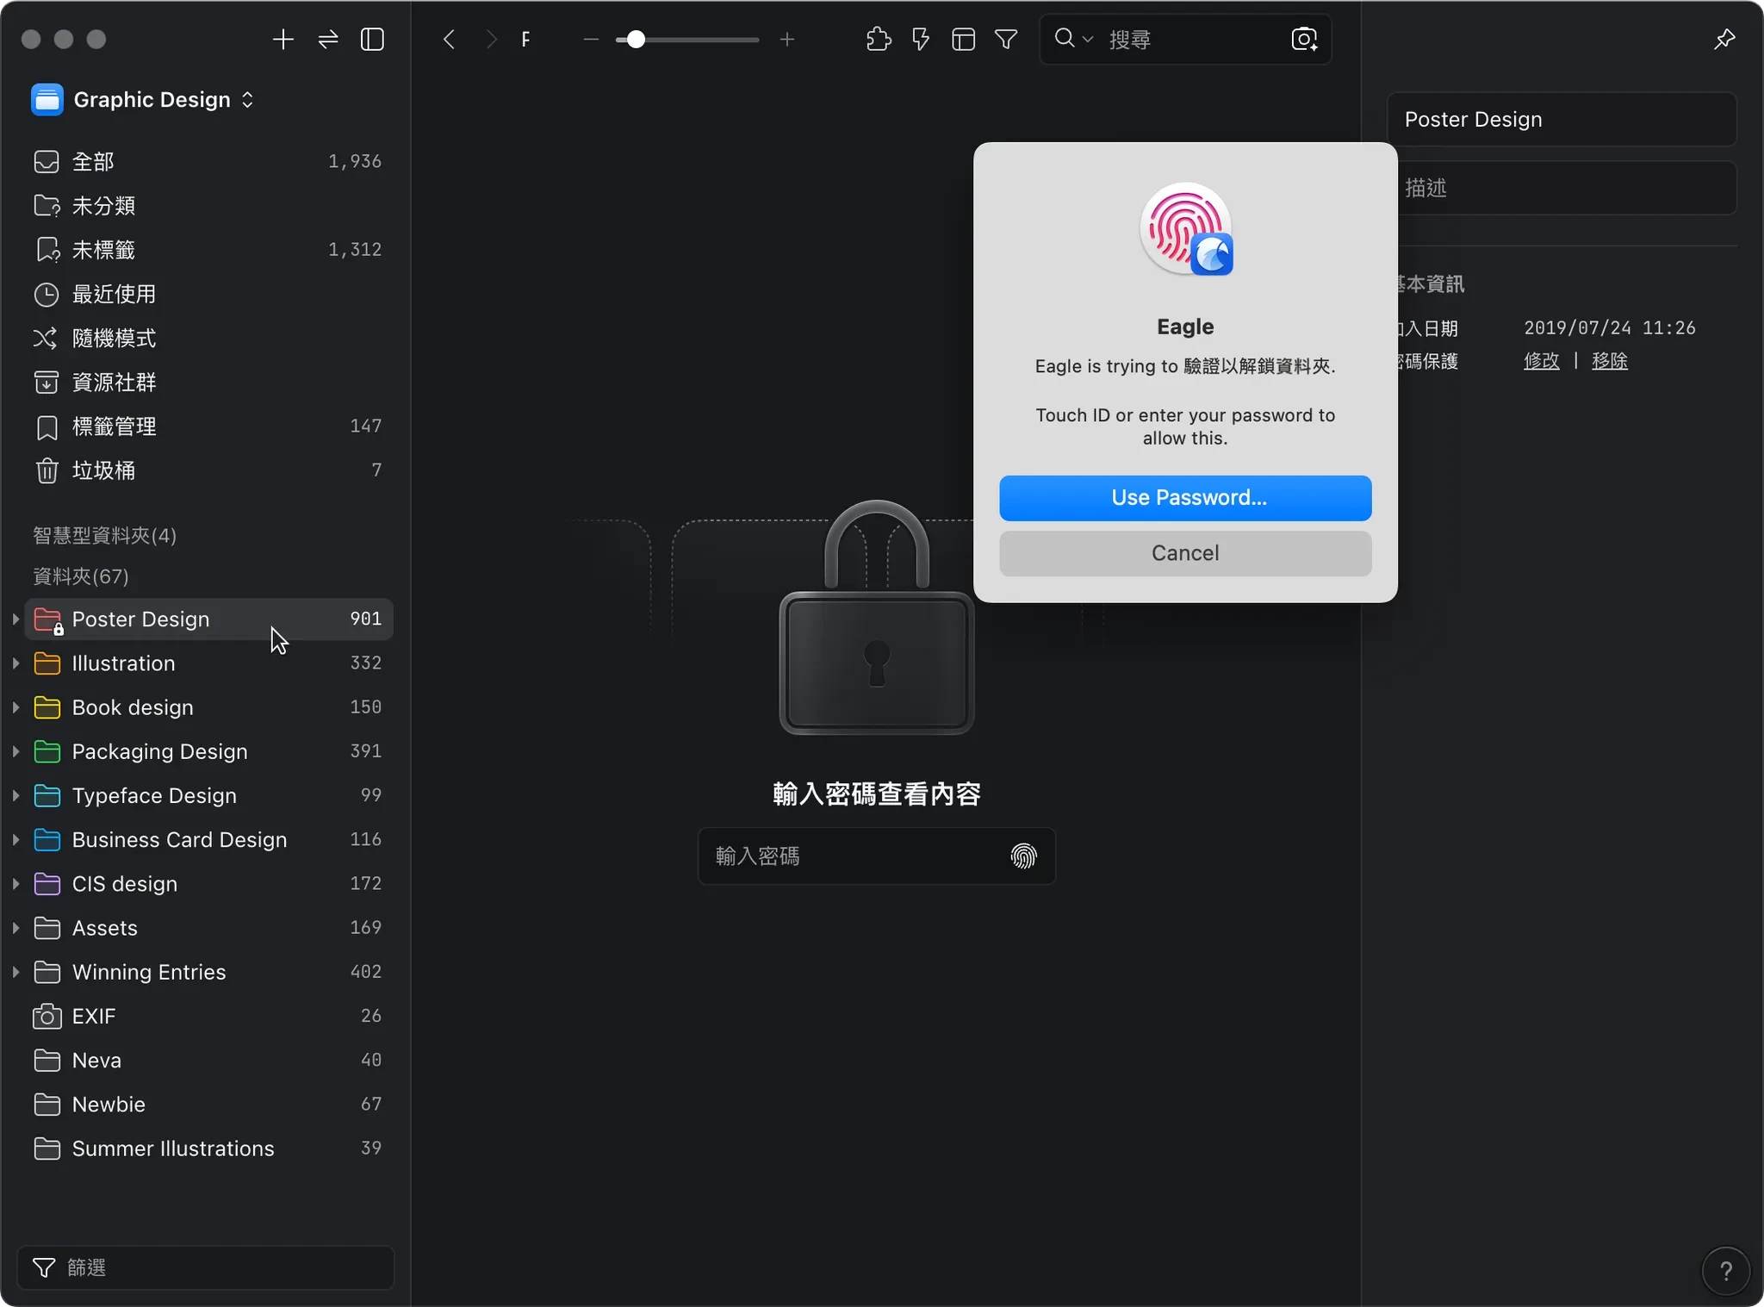
Task: Expand the Typeface Design folder arrow
Action: coord(16,795)
